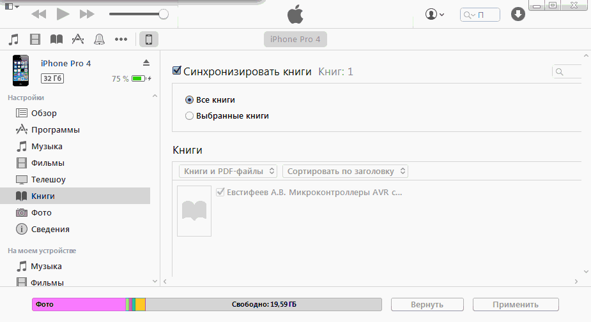Click the rewind previous track button

click(x=38, y=14)
